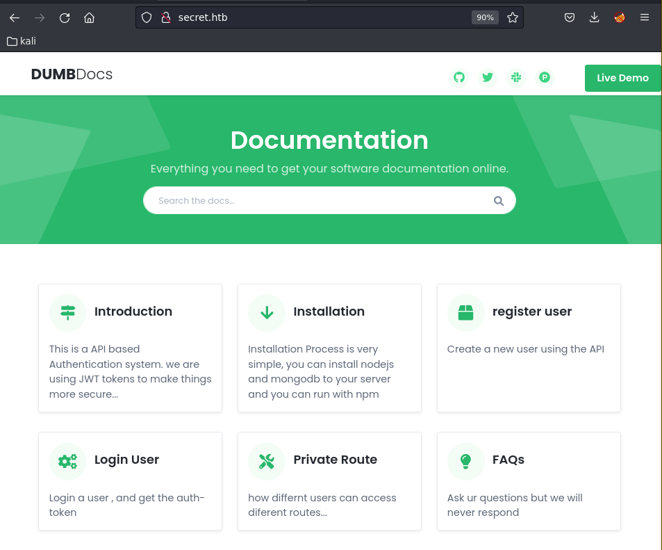The height and width of the screenshot is (550, 662).
Task: Click in the Search the docs field
Action: (x=320, y=201)
